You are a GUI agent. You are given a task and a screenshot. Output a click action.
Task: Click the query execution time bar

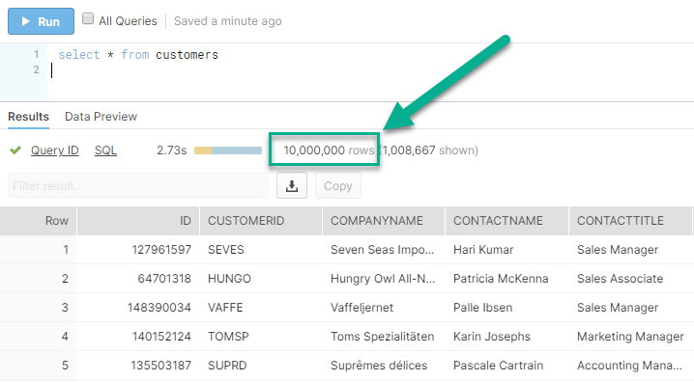[x=228, y=150]
